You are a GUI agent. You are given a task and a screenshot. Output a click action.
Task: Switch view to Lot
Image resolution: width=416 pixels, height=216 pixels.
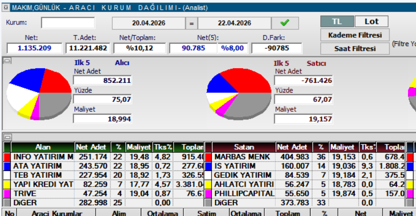point(371,21)
